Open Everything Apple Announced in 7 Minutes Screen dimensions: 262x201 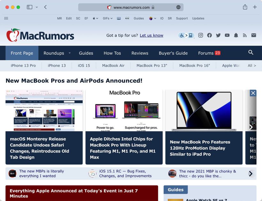coord(74,193)
